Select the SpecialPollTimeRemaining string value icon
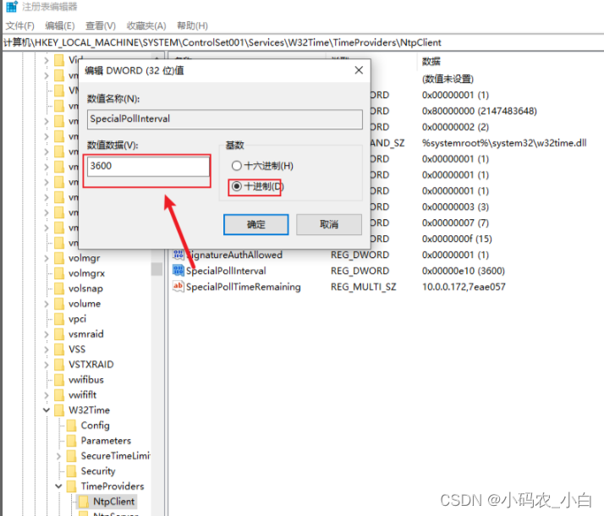604x516 pixels. [x=178, y=287]
